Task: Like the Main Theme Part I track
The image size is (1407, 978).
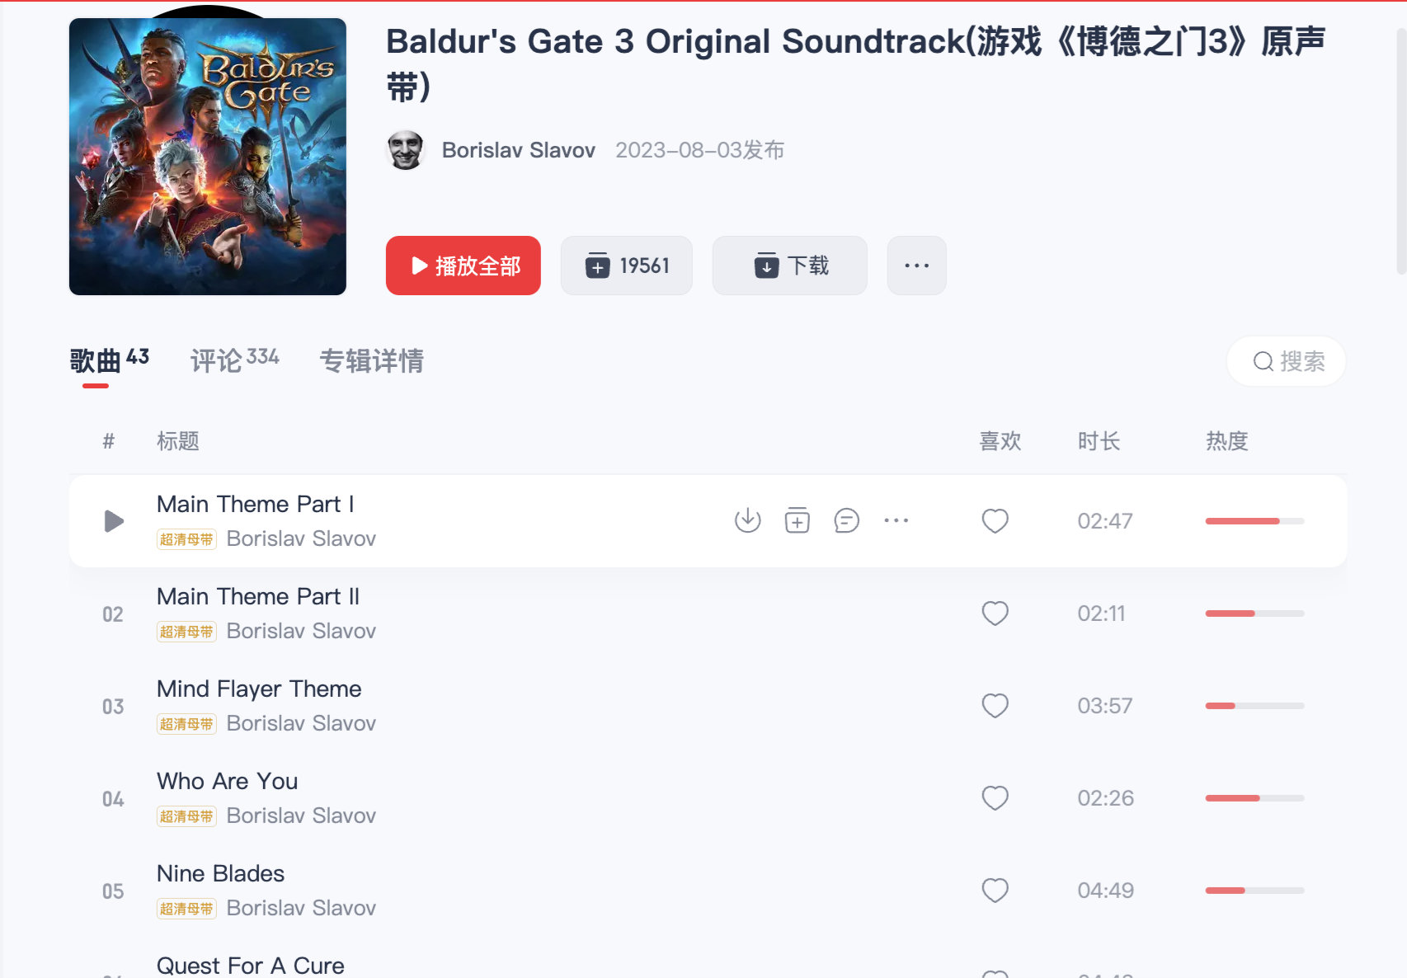Action: [995, 521]
